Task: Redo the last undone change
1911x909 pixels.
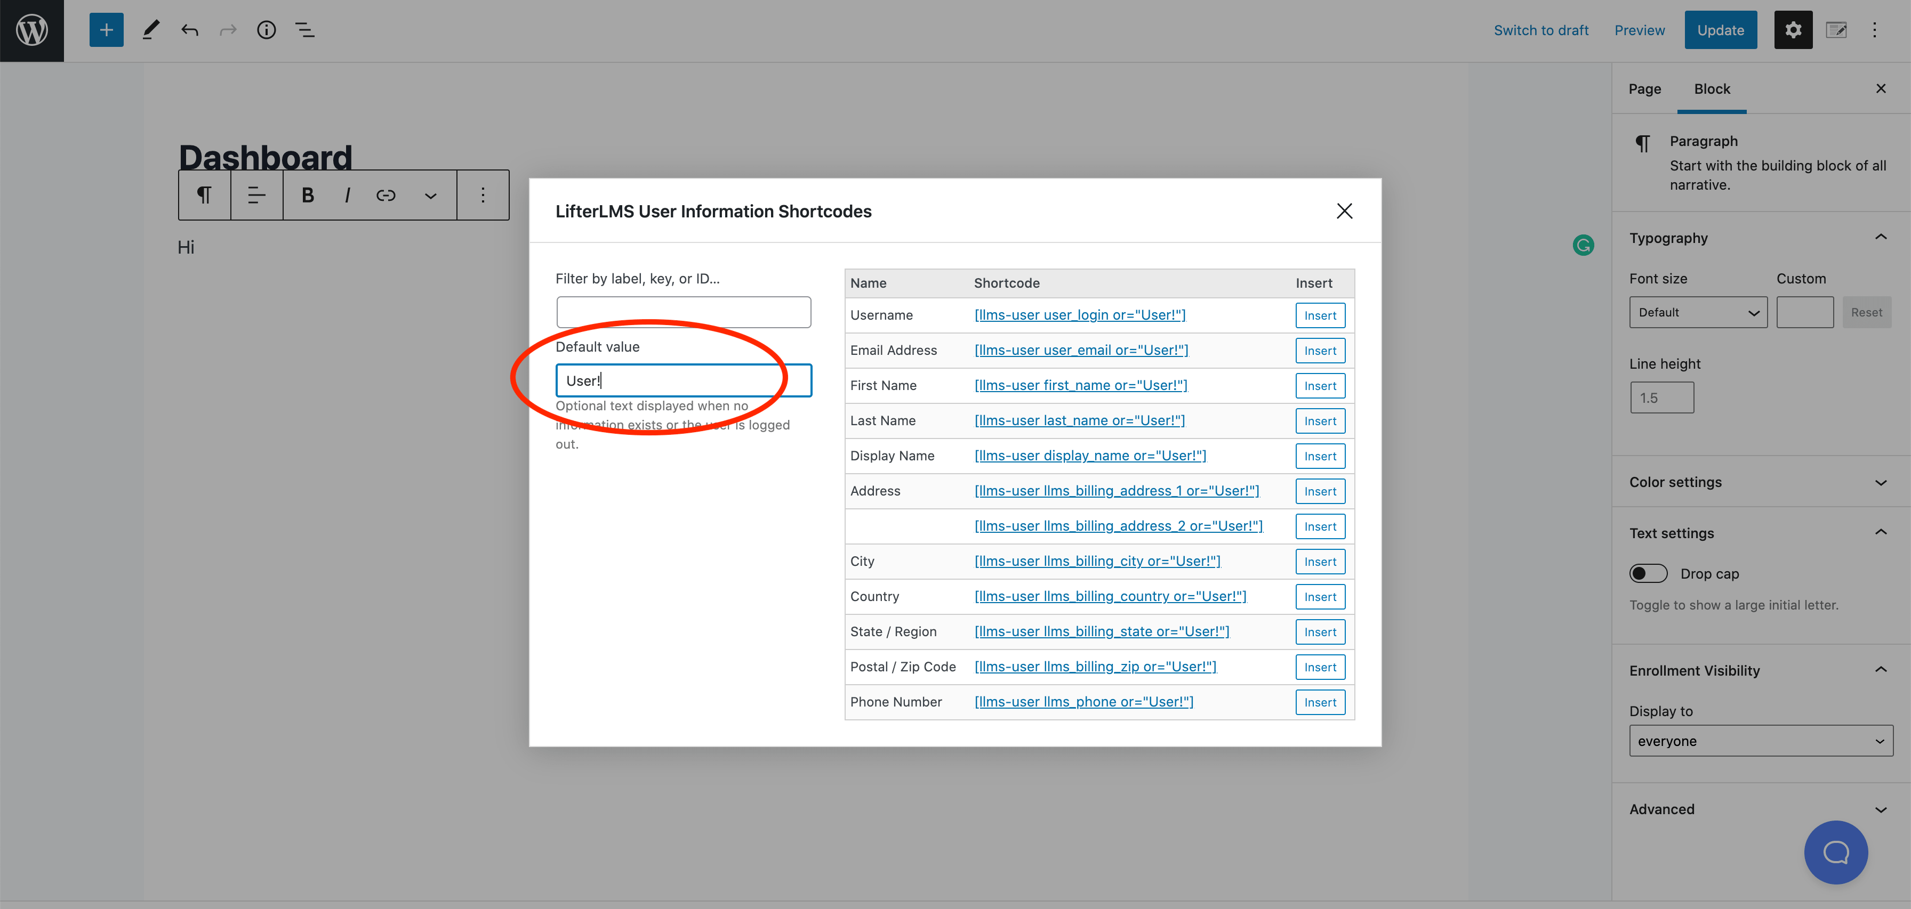Action: click(x=228, y=30)
